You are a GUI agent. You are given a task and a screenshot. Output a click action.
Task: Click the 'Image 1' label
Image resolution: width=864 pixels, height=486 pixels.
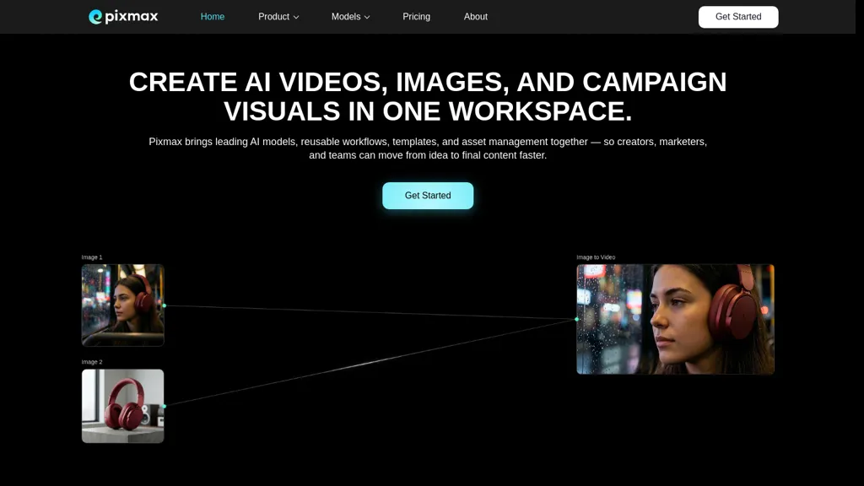coord(92,257)
